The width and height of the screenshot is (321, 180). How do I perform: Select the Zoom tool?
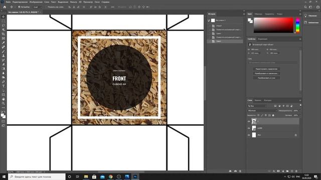(4, 103)
